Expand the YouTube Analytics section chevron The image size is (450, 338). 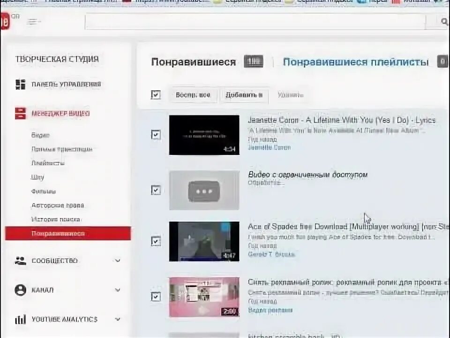coord(117,319)
